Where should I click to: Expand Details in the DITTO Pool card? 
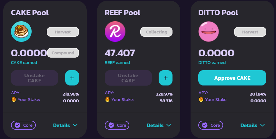point(252,125)
